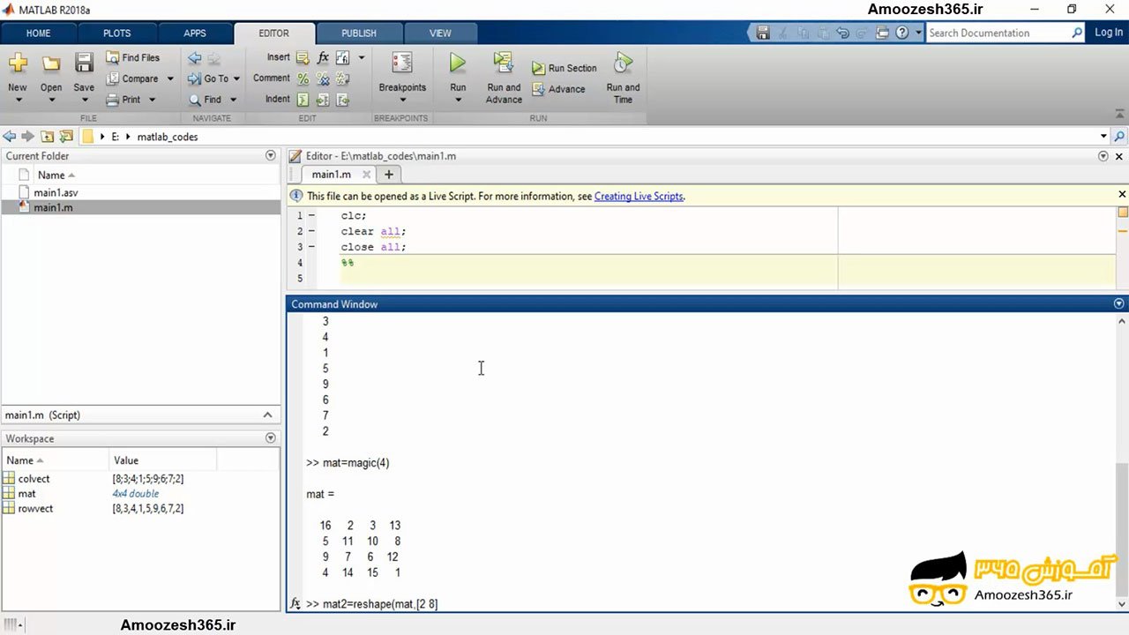
Task: Click the Breakpoints icon
Action: pos(402,63)
